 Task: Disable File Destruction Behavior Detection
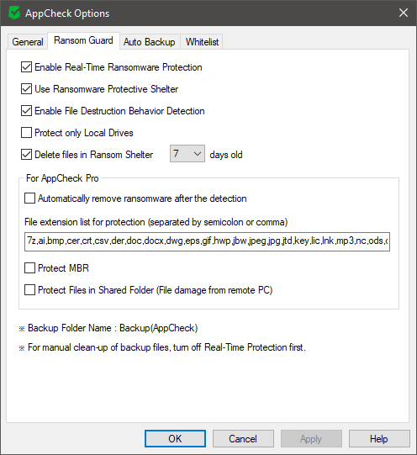[26, 111]
